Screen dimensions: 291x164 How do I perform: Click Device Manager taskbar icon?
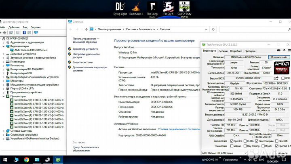point(47,160)
